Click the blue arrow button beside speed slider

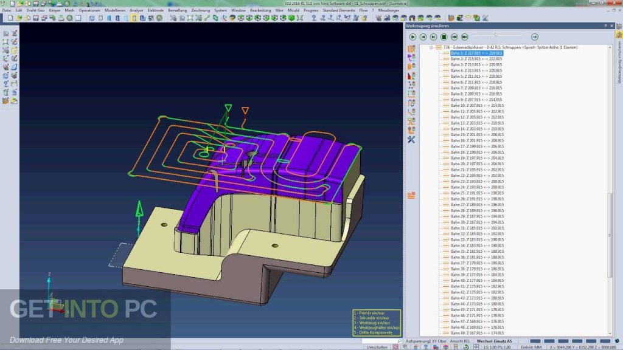point(535,37)
